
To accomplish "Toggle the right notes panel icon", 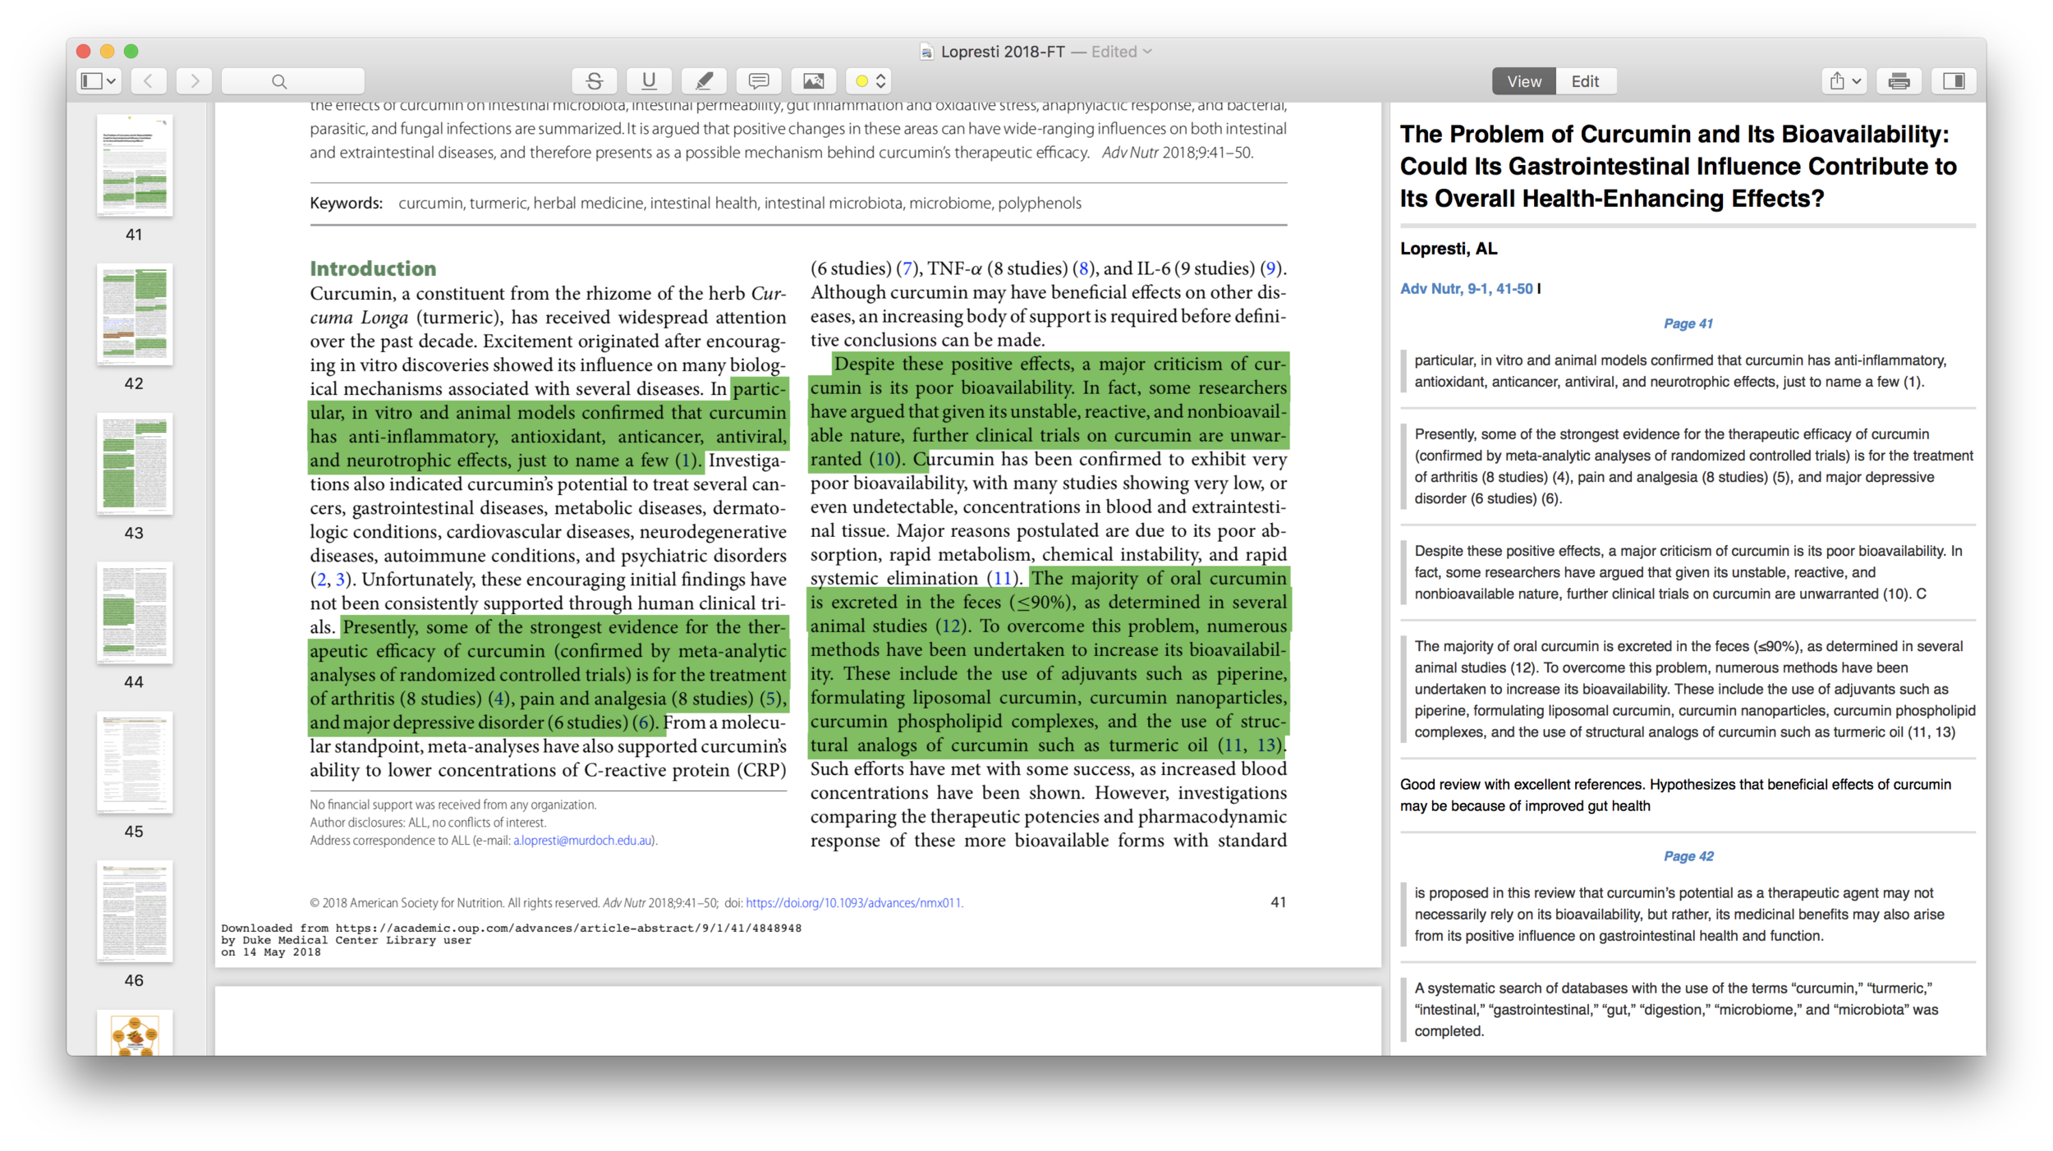I will pos(1954,81).
